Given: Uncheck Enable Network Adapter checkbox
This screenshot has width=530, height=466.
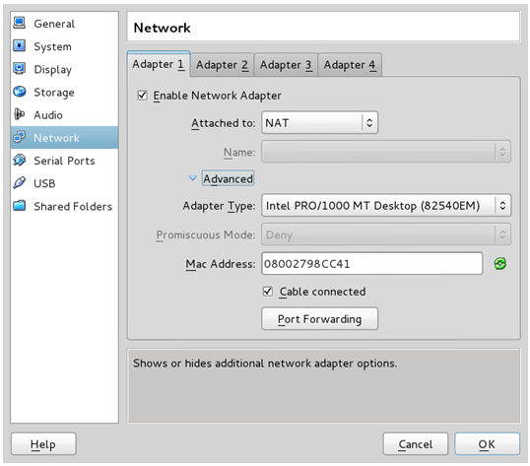Looking at the screenshot, I should coord(142,96).
